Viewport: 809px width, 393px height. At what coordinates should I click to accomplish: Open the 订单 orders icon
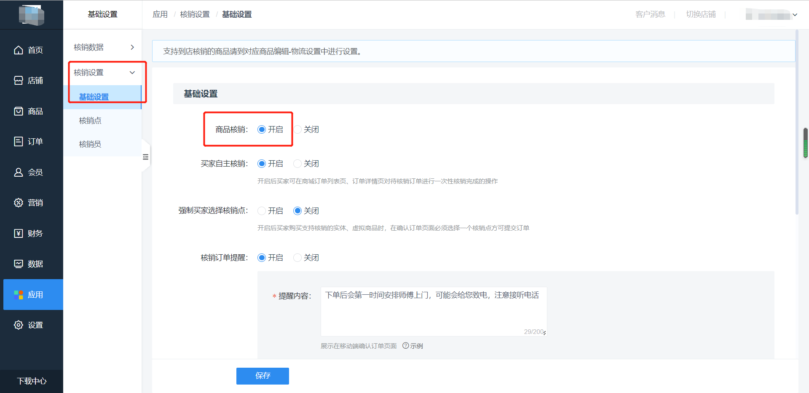point(19,142)
